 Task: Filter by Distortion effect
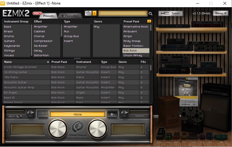[41, 55]
